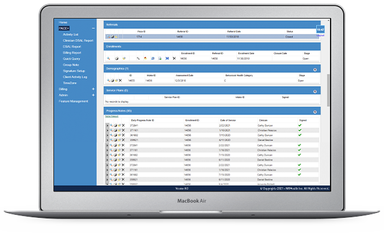
Task: Click delete X icon in Demographics row
Action: [120, 80]
